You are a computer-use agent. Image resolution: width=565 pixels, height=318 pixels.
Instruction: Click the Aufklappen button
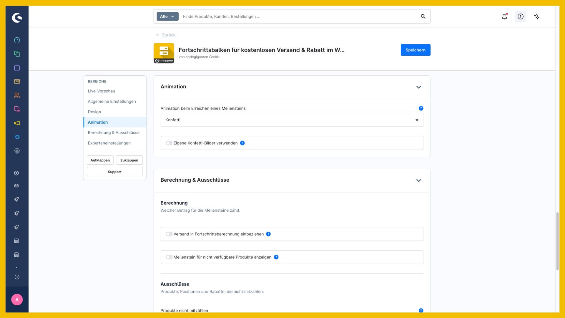[x=100, y=160]
